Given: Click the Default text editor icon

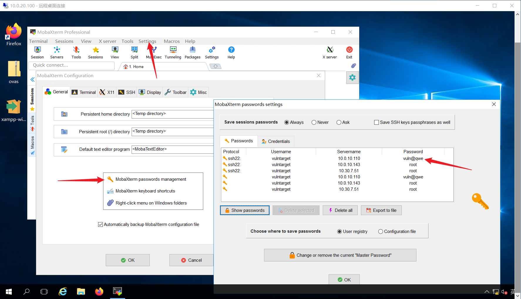Looking at the screenshot, I should pyautogui.click(x=64, y=149).
